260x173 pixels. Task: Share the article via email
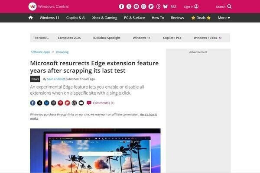click(x=81, y=103)
